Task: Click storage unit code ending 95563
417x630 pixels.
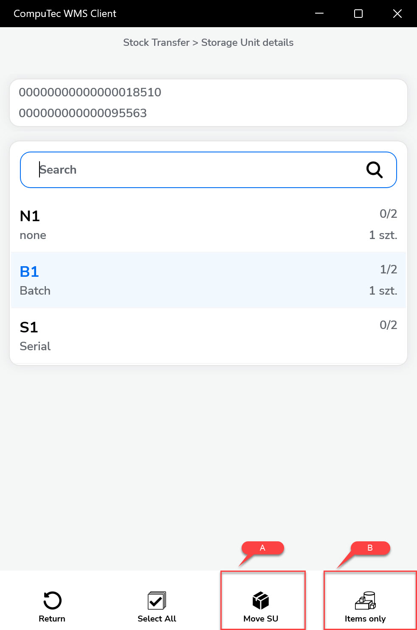Action: click(83, 113)
